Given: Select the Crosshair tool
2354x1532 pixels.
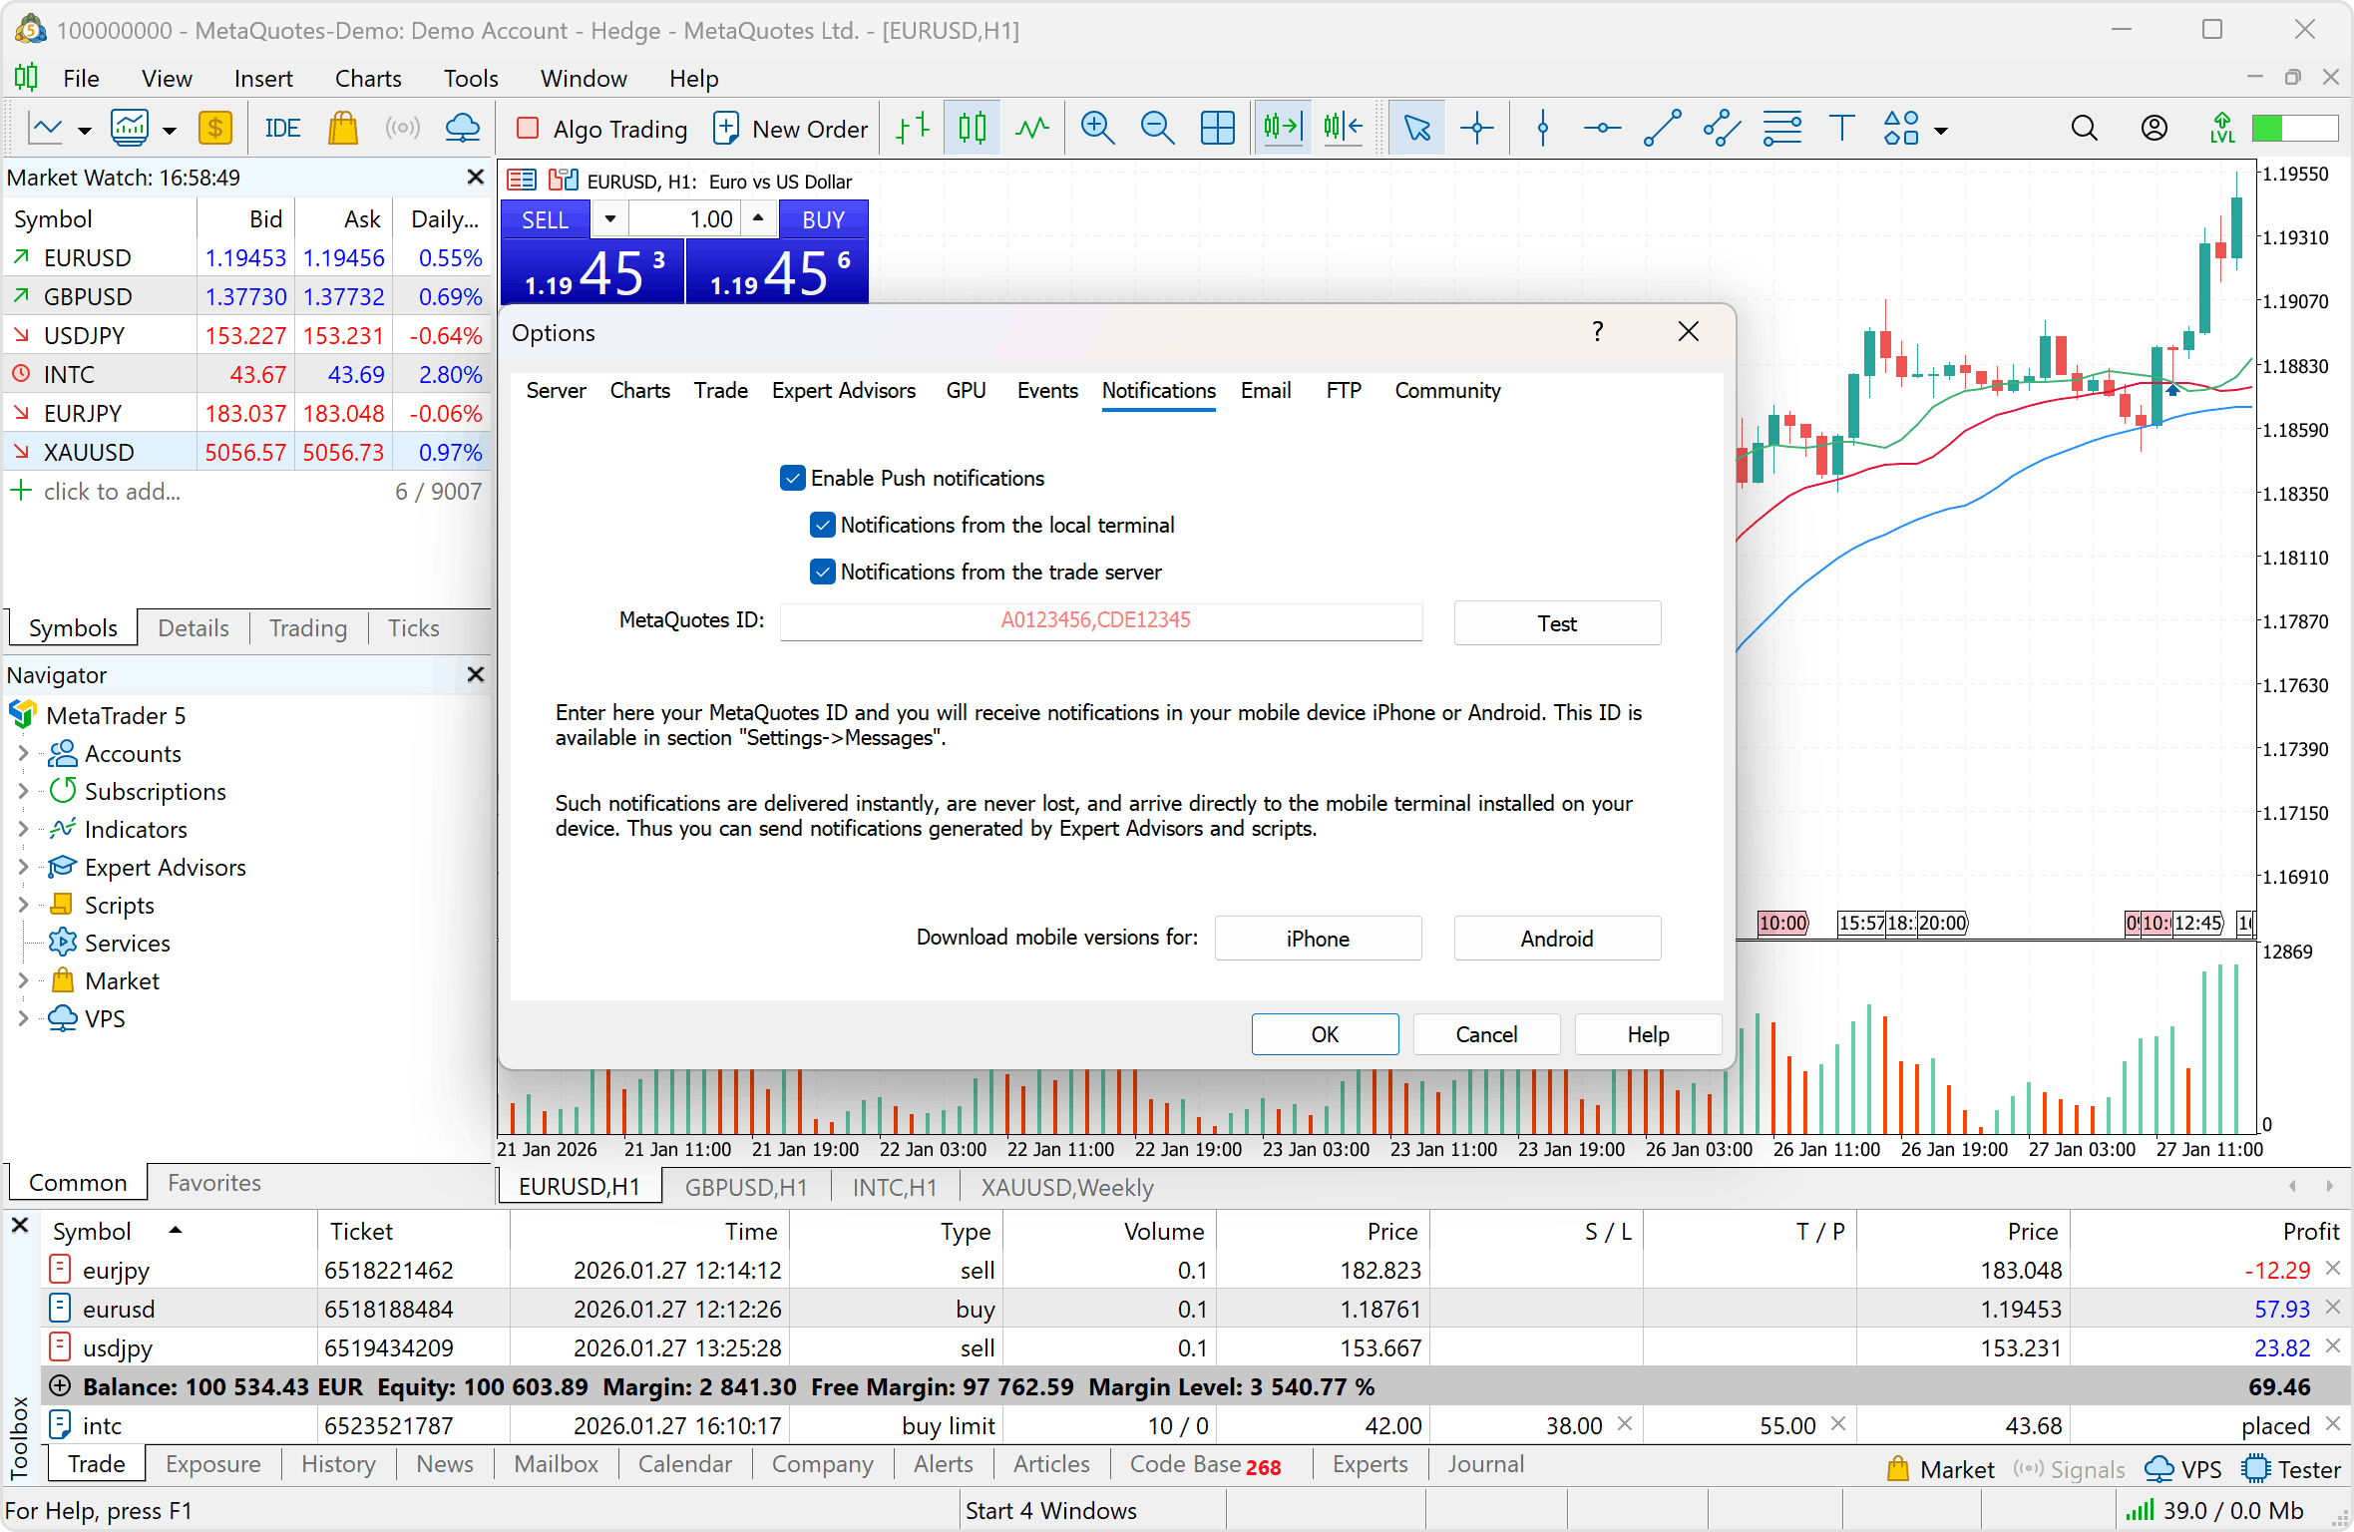Looking at the screenshot, I should tap(1477, 128).
